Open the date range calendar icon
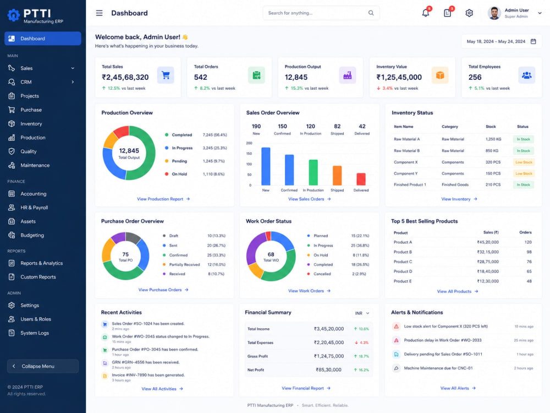This screenshot has height=413, width=550. tap(533, 41)
